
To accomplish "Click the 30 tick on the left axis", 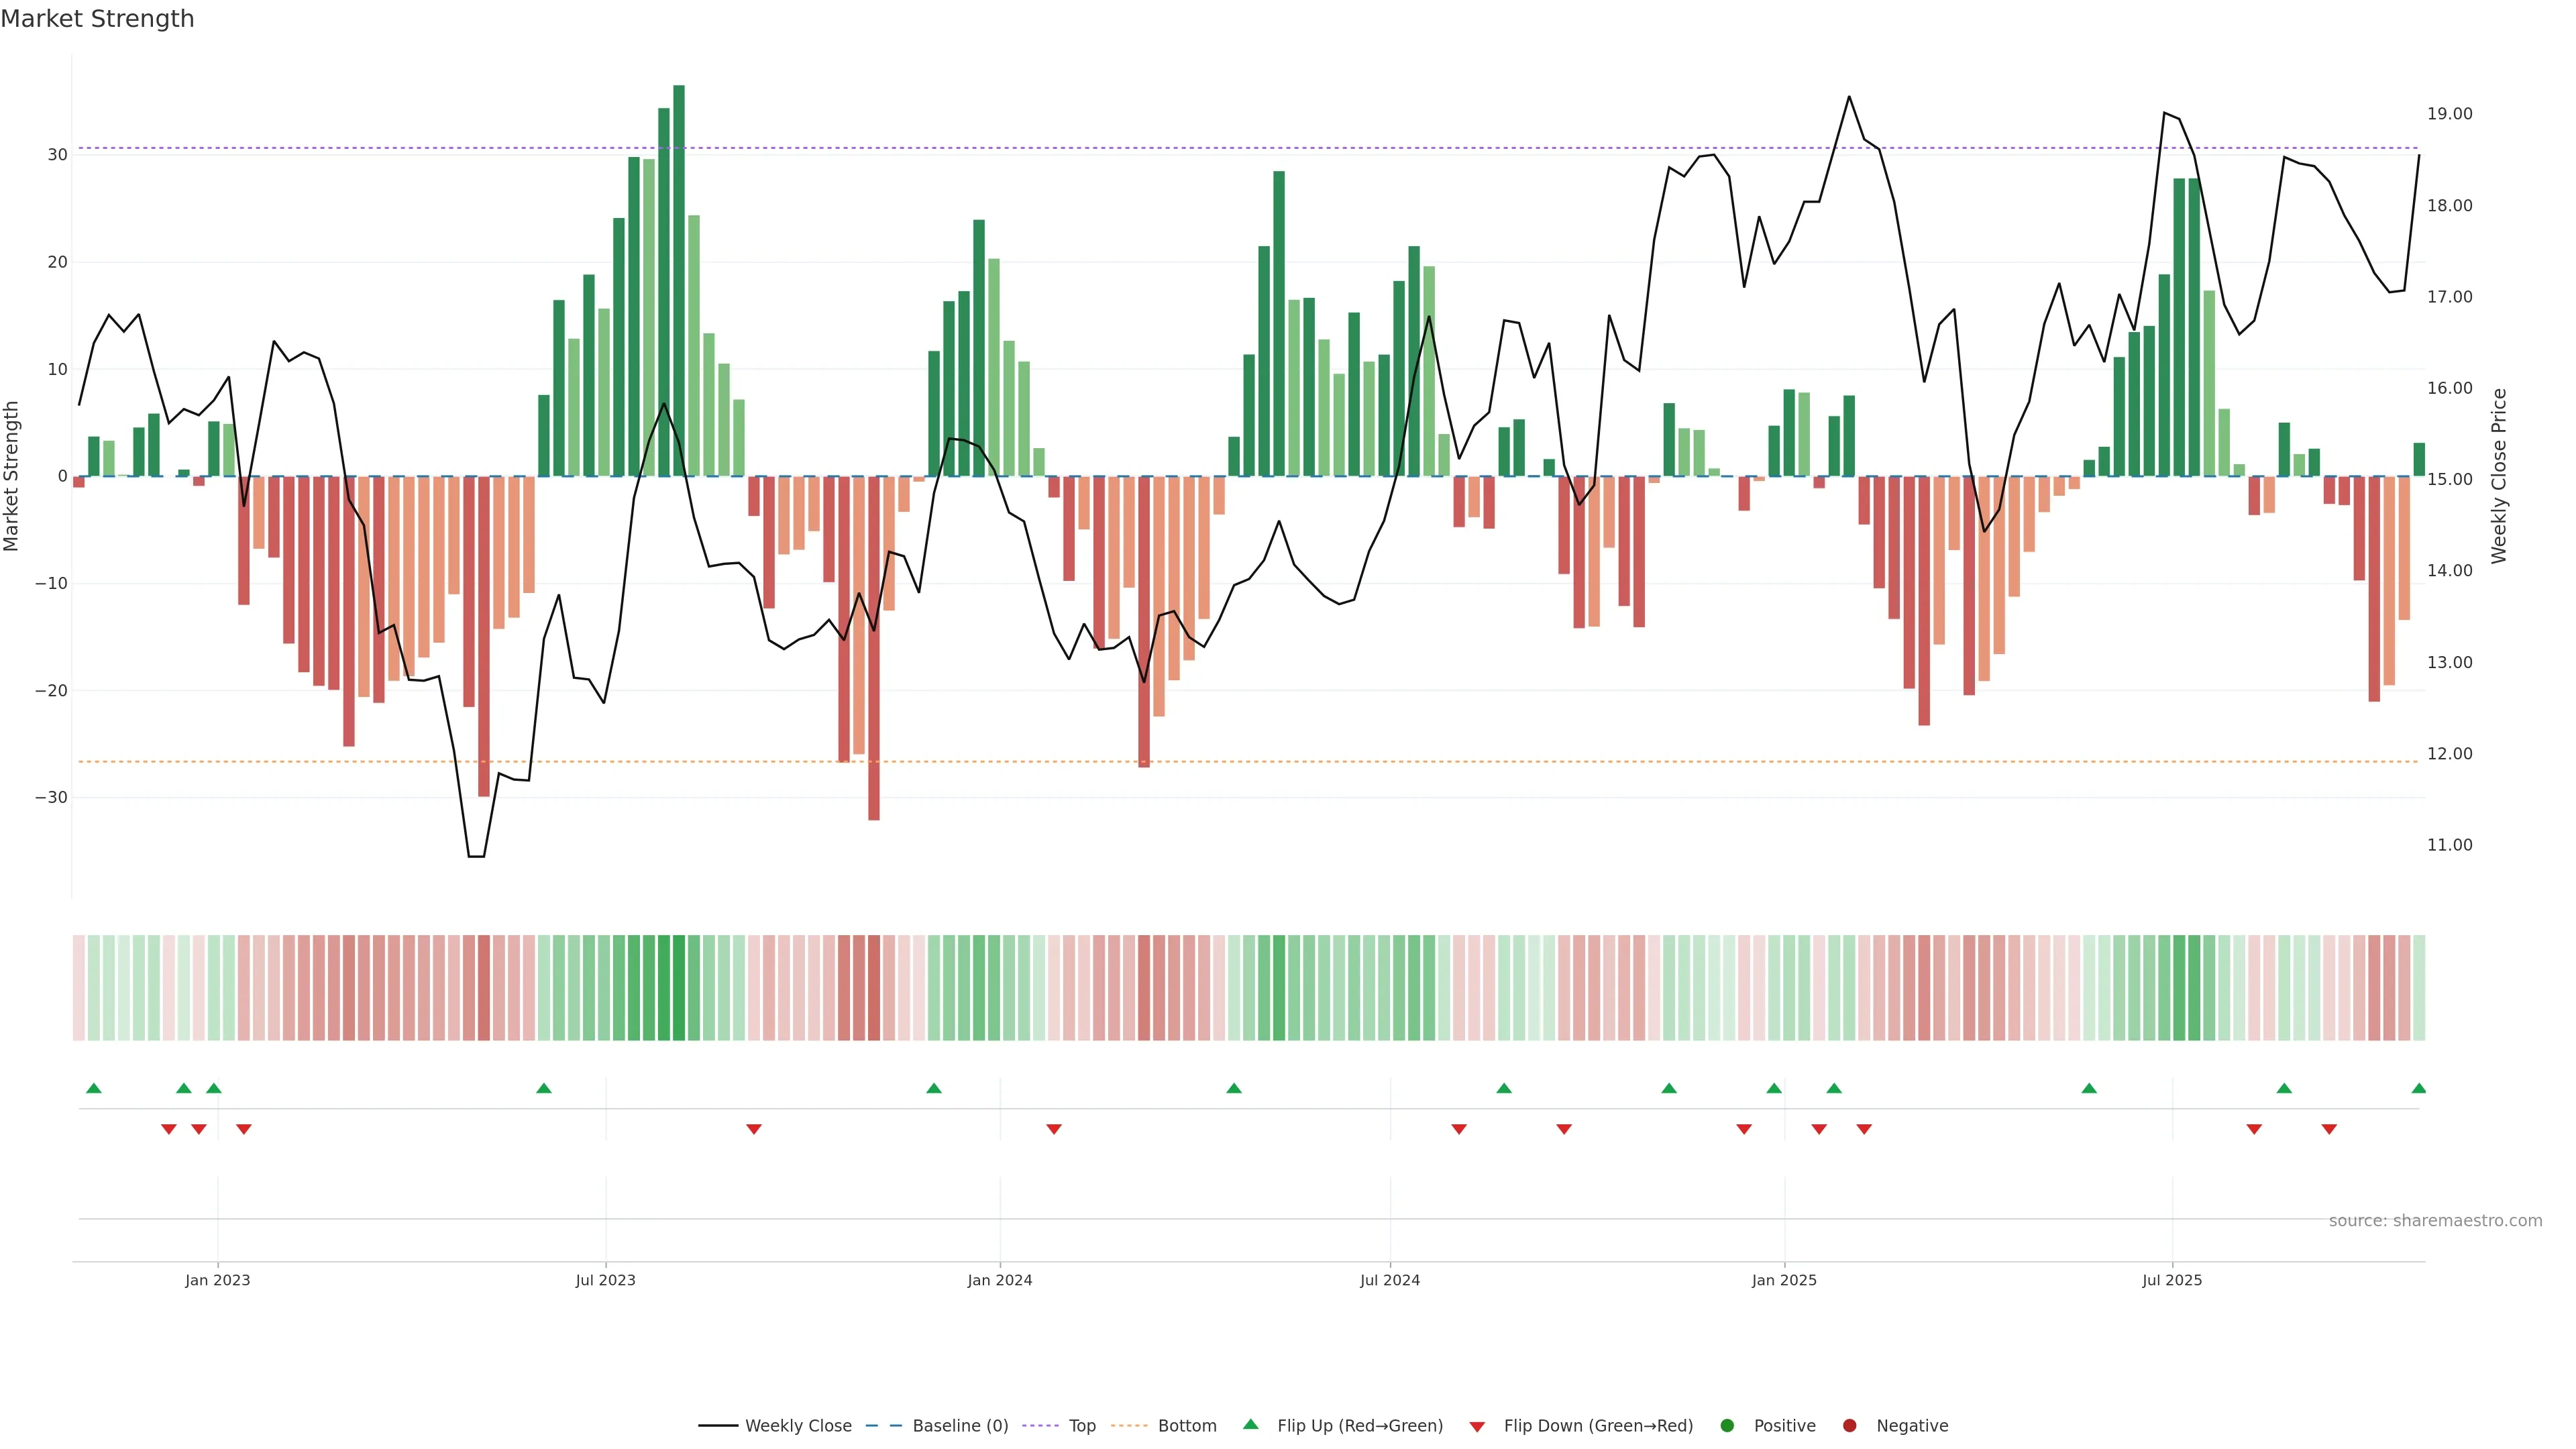I will tap(57, 155).
